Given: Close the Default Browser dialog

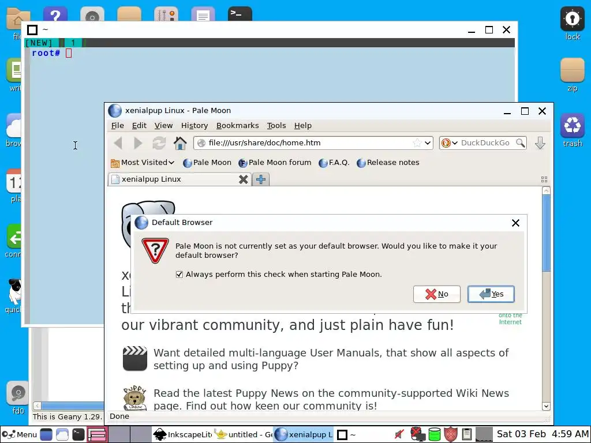Looking at the screenshot, I should 515,223.
